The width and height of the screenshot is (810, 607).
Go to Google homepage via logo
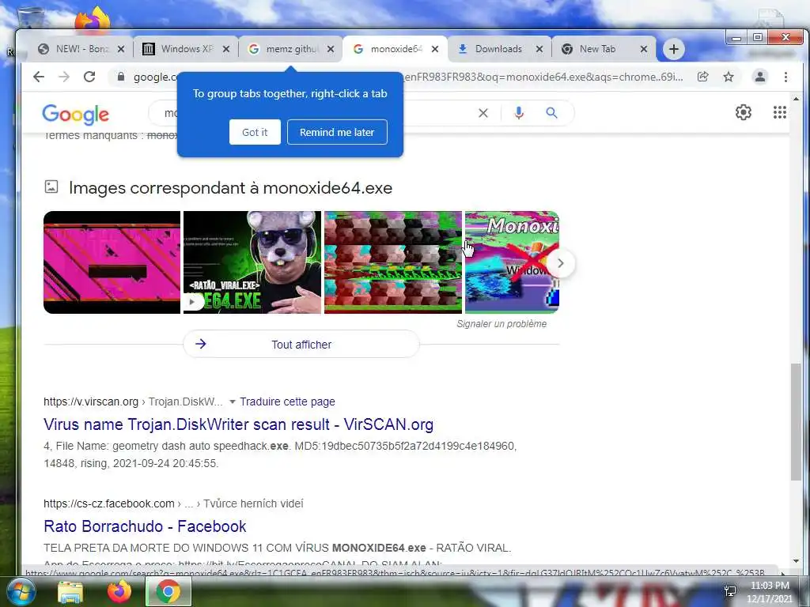(75, 114)
